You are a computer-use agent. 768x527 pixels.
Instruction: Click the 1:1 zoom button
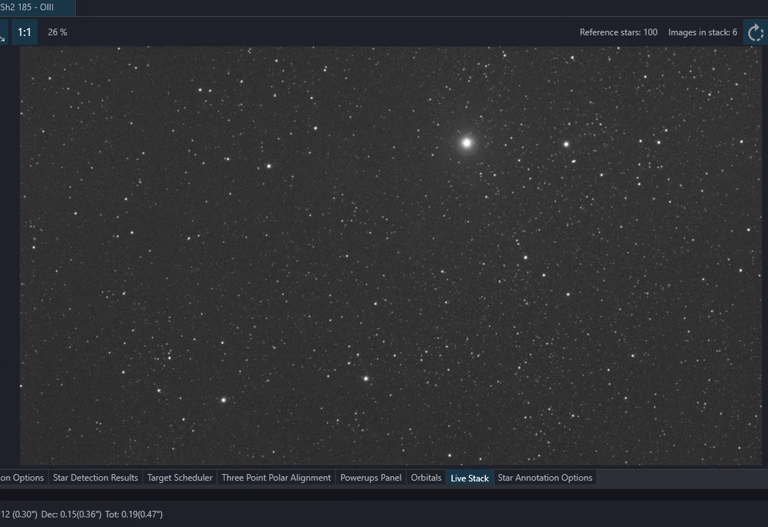[24, 32]
